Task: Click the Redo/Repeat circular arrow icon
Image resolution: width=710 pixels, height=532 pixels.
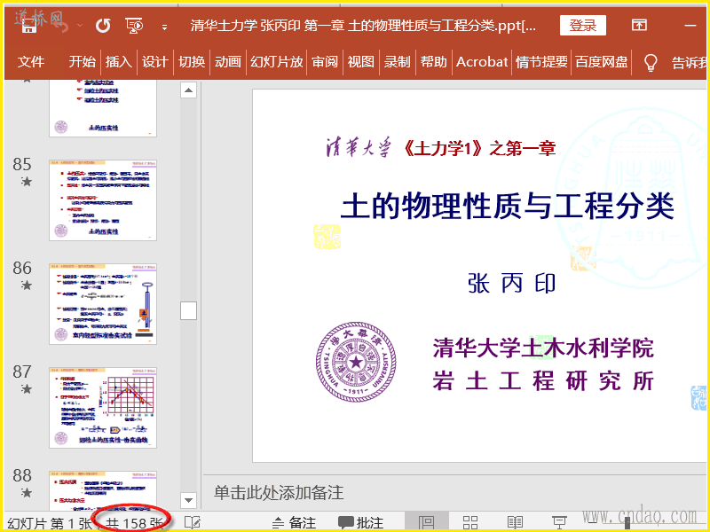Action: pyautogui.click(x=103, y=26)
